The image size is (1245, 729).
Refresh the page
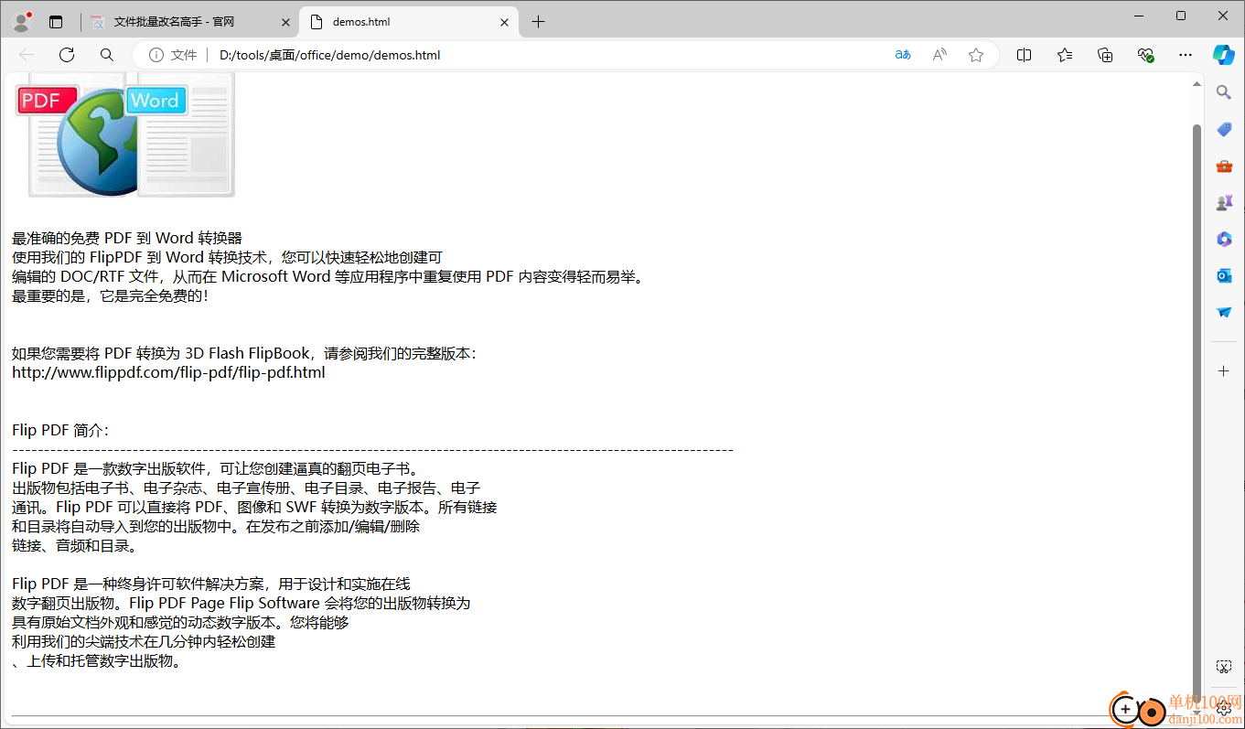[67, 55]
